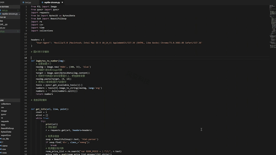
Task: Collapse the Outline section header
Action: 10,100
